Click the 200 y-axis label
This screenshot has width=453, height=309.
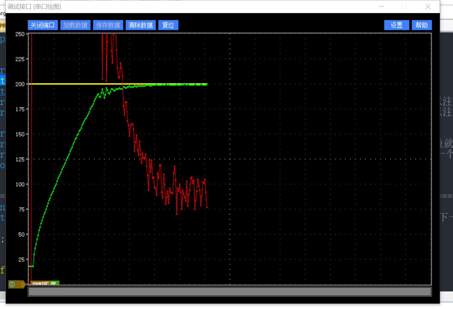pyautogui.click(x=20, y=84)
